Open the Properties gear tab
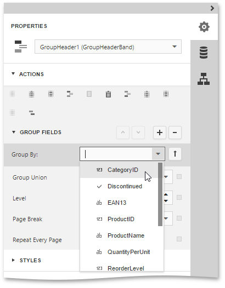This screenshot has width=225, height=288. [x=204, y=27]
